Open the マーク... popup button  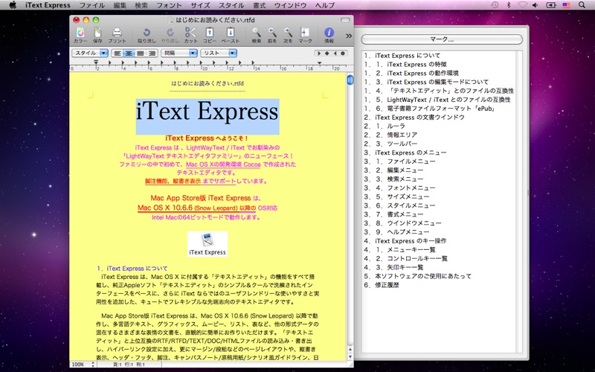(442, 39)
